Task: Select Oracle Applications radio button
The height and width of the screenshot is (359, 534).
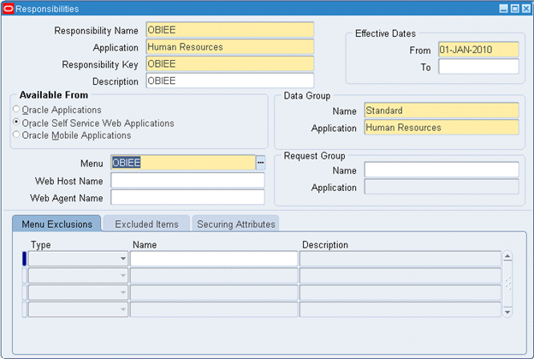Action: tap(16, 109)
